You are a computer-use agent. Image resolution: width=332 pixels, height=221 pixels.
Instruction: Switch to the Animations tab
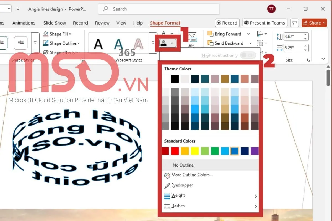coord(24,23)
